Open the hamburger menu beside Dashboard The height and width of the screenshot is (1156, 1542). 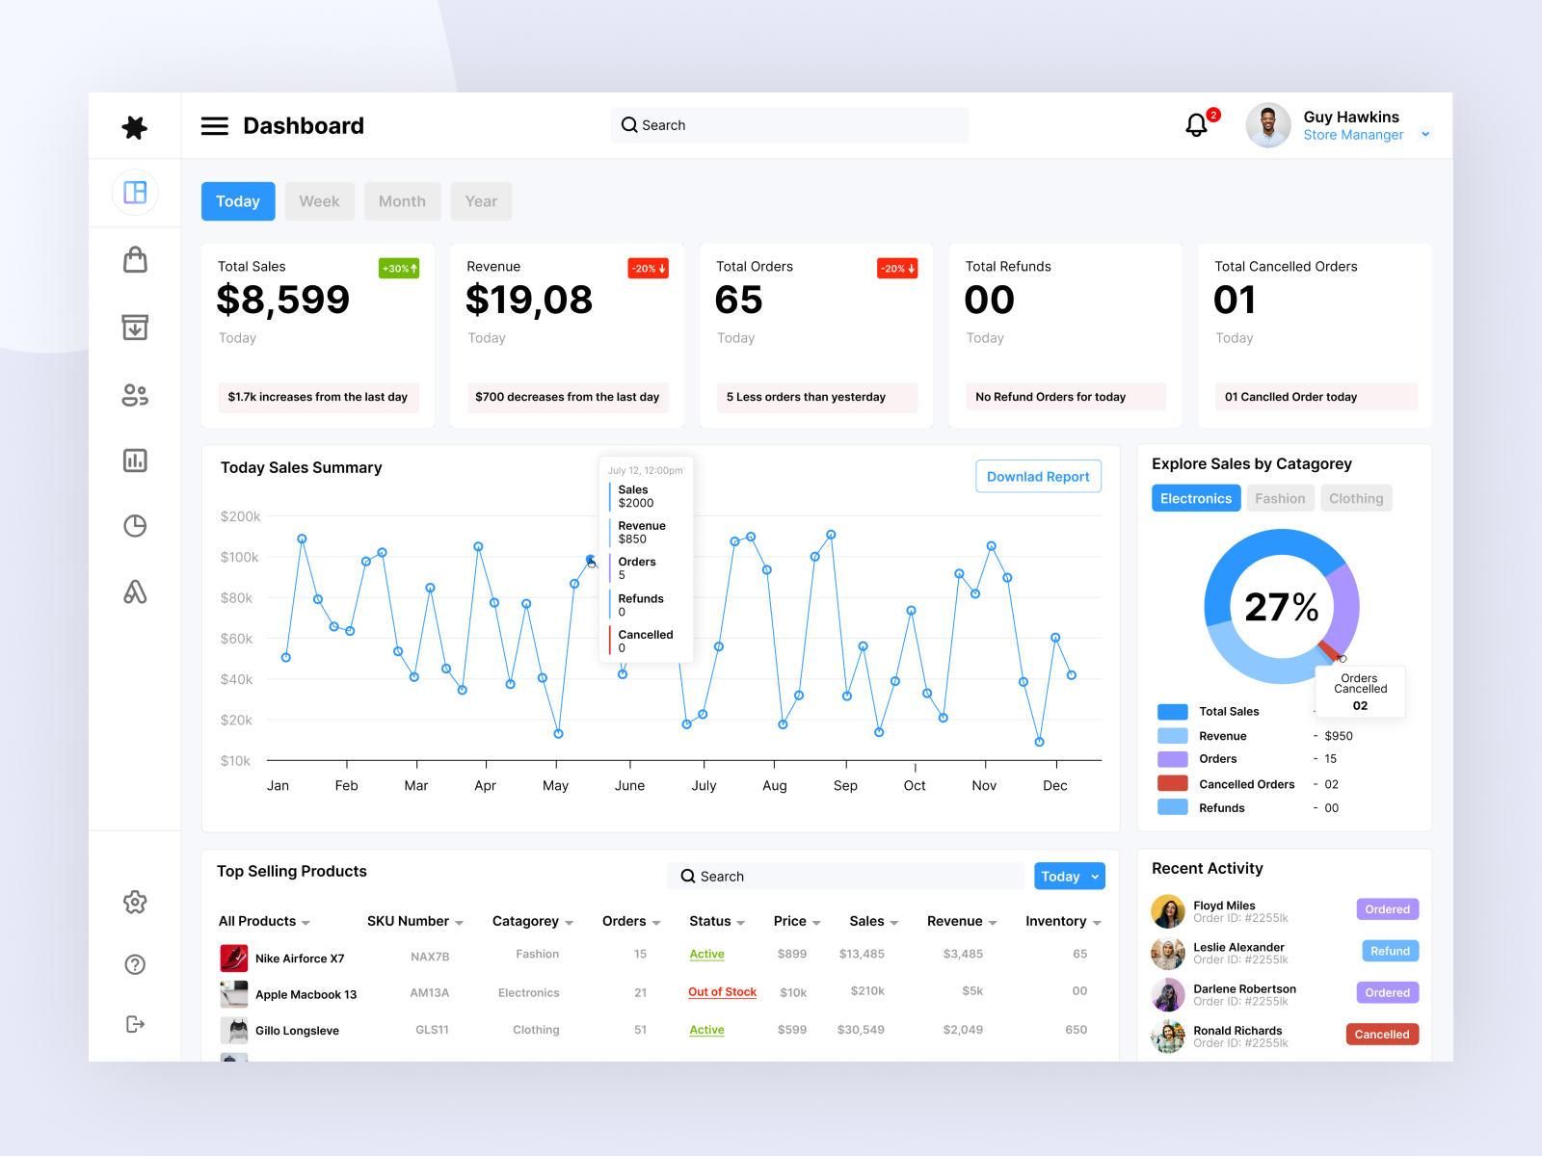tap(214, 125)
